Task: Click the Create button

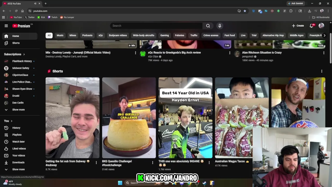Action: coord(298,26)
